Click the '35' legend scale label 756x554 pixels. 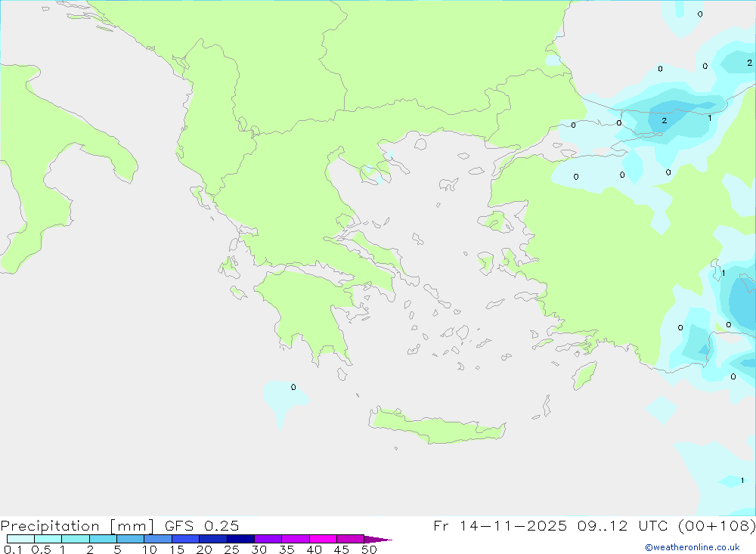287,549
